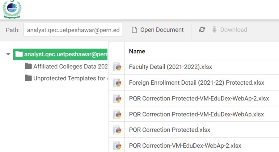The image size is (279, 152).
Task: Click into the Path input field
Action: 73,30
